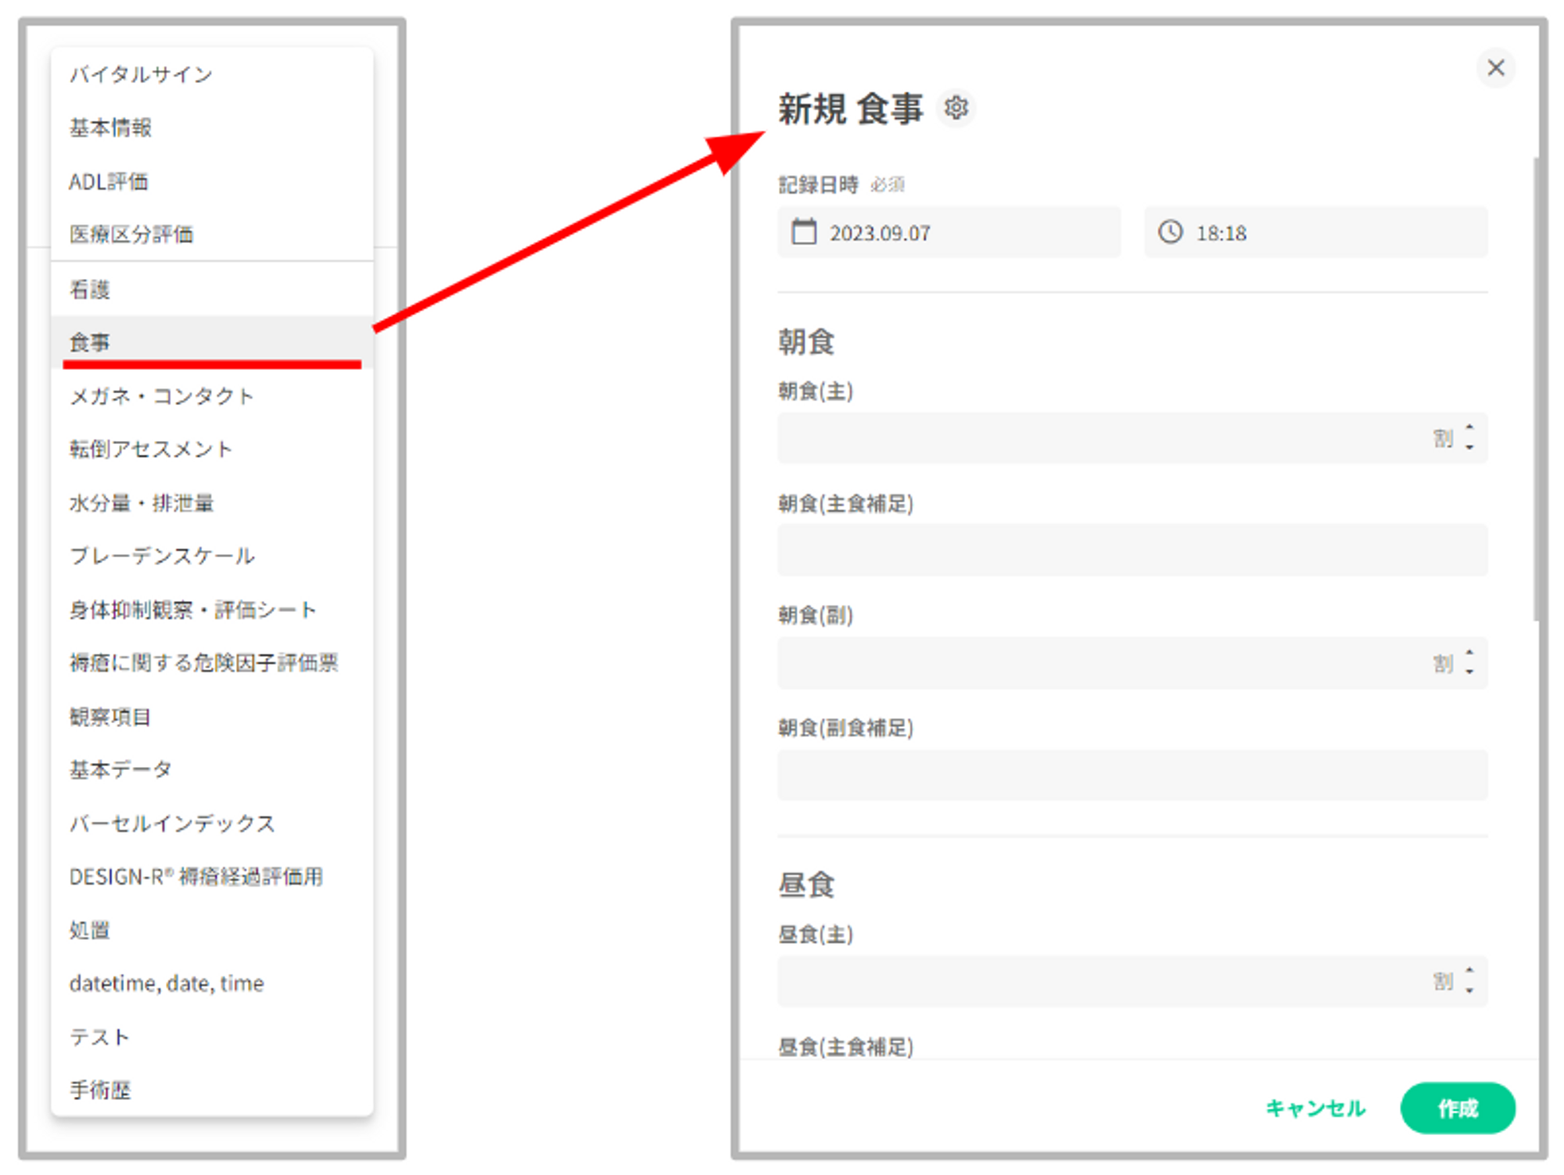Click the dialog's vertical scrollbar

(x=1536, y=391)
